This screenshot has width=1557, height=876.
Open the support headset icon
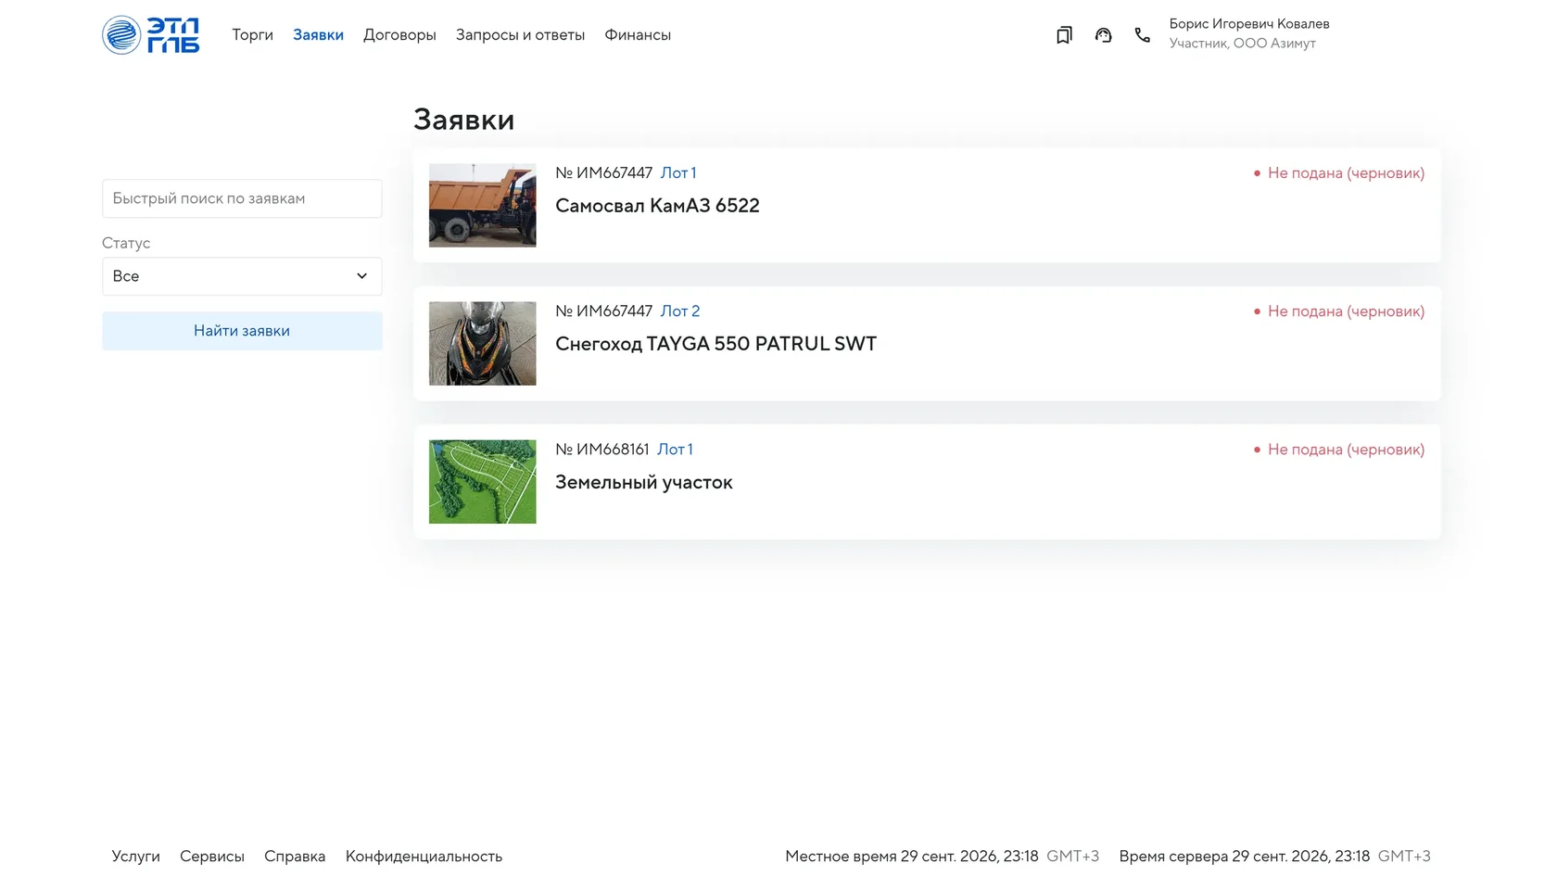pyautogui.click(x=1103, y=35)
